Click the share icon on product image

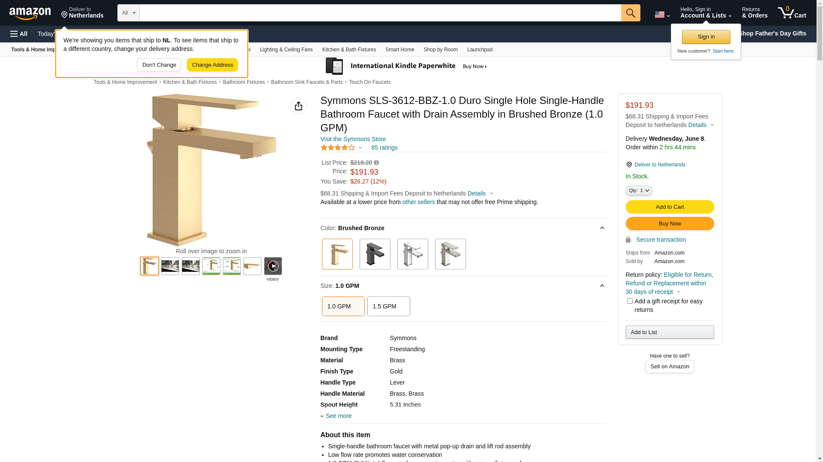pos(298,106)
